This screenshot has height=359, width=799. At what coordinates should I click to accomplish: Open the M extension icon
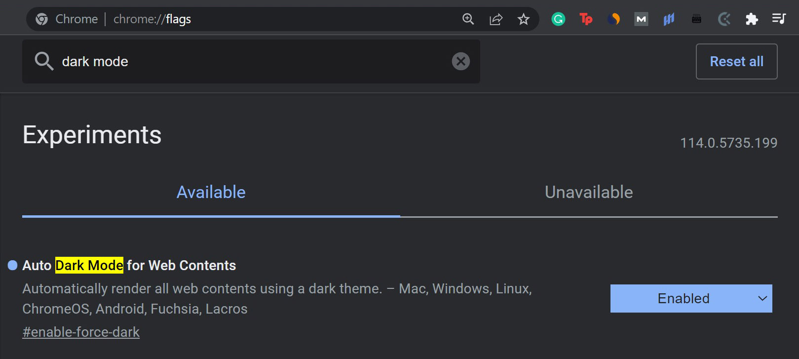pos(641,19)
